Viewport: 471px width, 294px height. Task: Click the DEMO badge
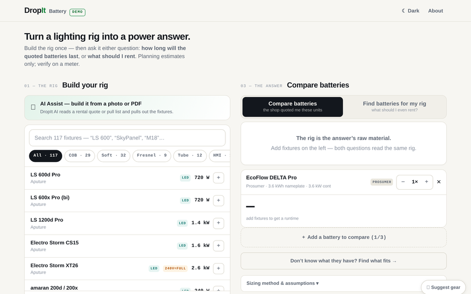77,12
